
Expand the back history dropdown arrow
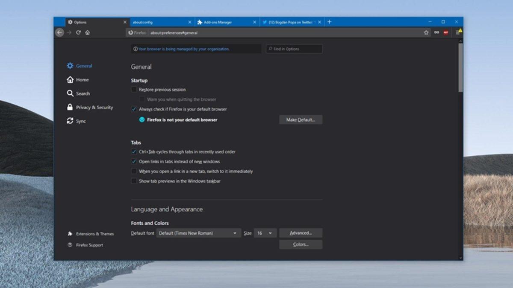point(68,32)
